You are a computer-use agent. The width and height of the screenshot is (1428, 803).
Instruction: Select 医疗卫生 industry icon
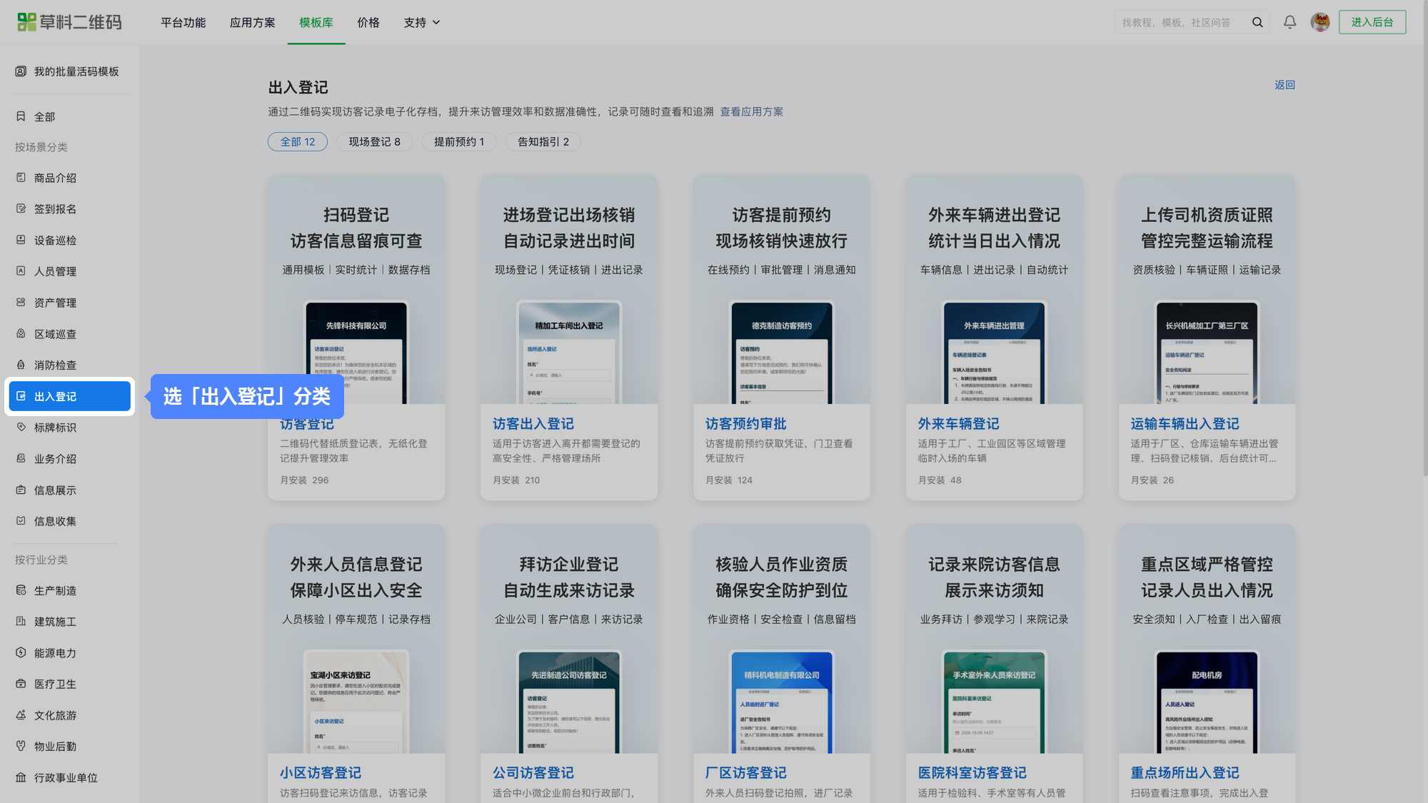tap(21, 684)
